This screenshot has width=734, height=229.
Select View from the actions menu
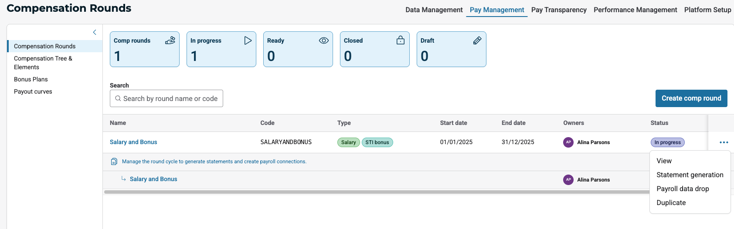pos(664,161)
